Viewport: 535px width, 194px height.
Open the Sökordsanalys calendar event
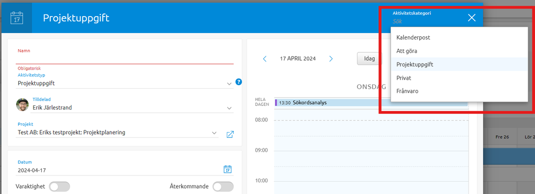pyautogui.click(x=371, y=103)
